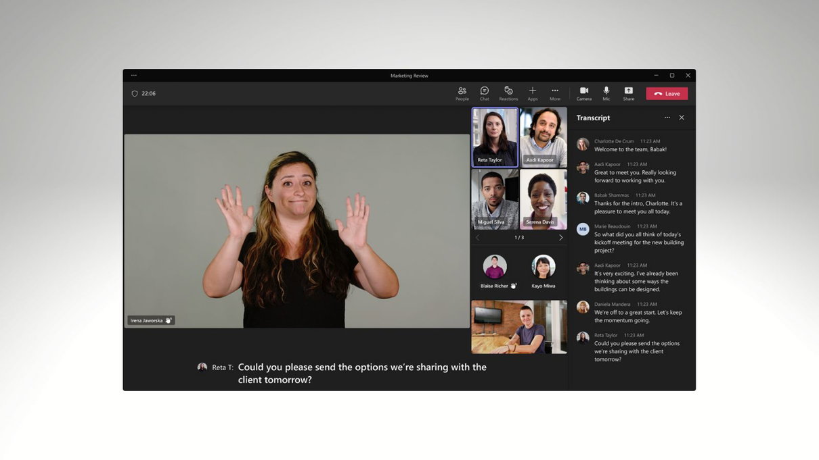Open the meeting Chat
This screenshot has width=819, height=460.
pos(485,93)
